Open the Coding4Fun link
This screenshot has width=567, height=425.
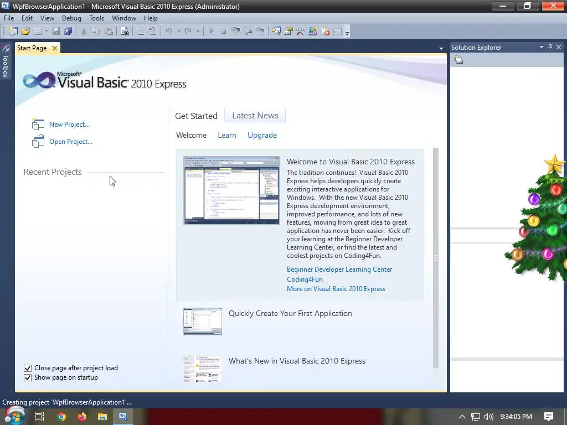pos(305,279)
